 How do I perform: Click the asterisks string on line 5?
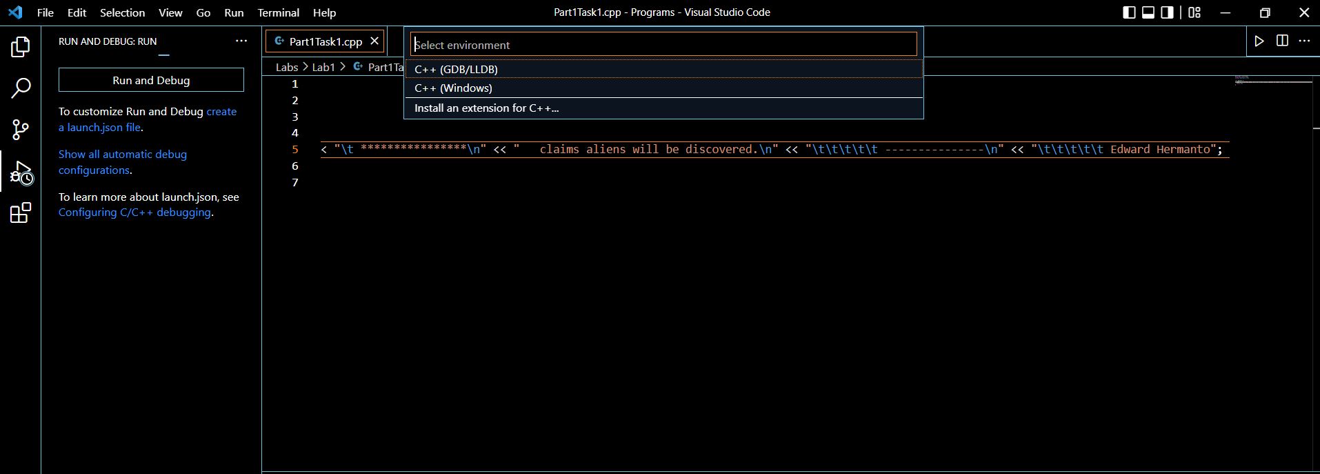pos(414,149)
